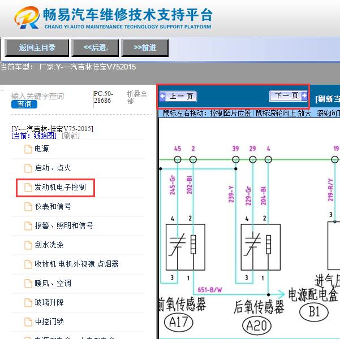
Task: Click the document icon beside 发动机电子控制
Action: click(x=28, y=188)
